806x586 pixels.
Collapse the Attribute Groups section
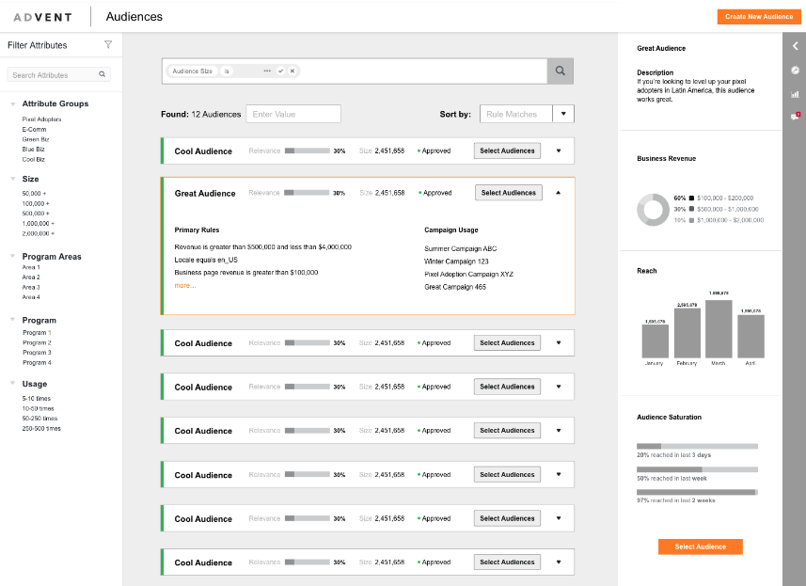[x=13, y=103]
